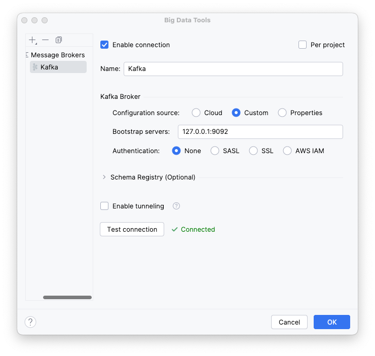Click the Kafka icon in the sidebar

tap(35, 67)
